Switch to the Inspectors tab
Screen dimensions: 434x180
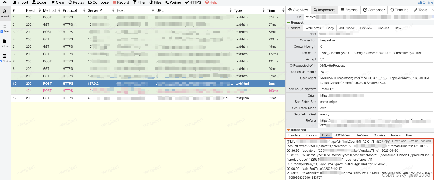point(324,10)
